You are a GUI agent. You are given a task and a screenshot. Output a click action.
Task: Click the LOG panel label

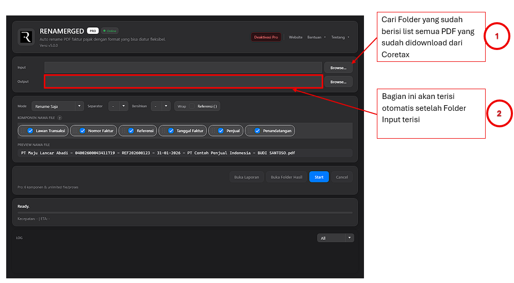[x=20, y=238]
